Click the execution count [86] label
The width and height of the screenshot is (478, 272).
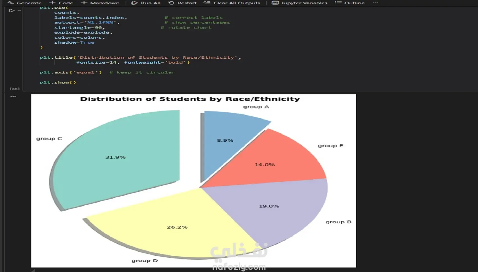point(15,89)
